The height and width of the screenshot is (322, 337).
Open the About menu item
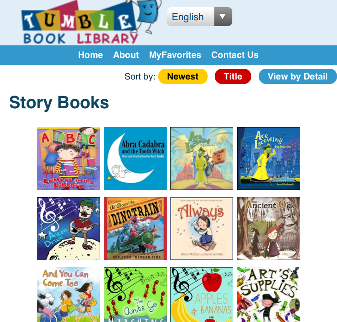tap(126, 55)
